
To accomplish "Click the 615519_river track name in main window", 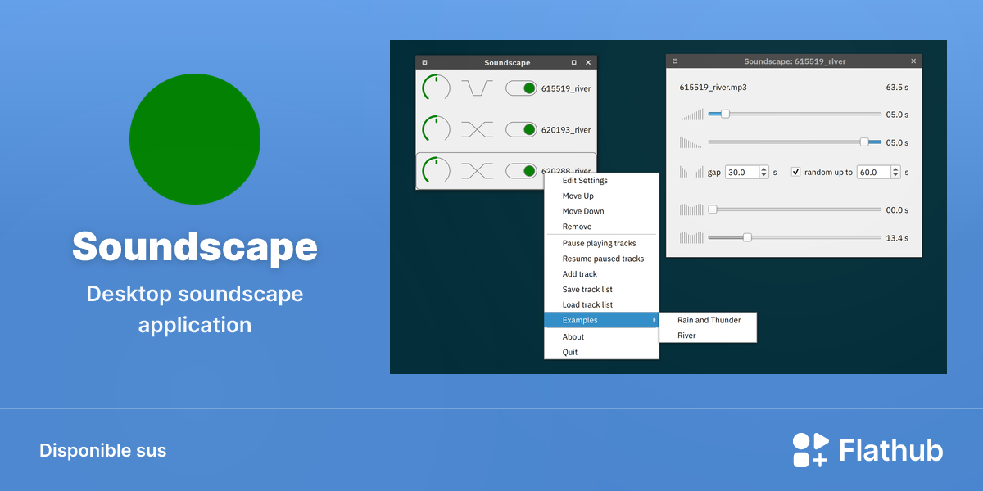I will [566, 88].
